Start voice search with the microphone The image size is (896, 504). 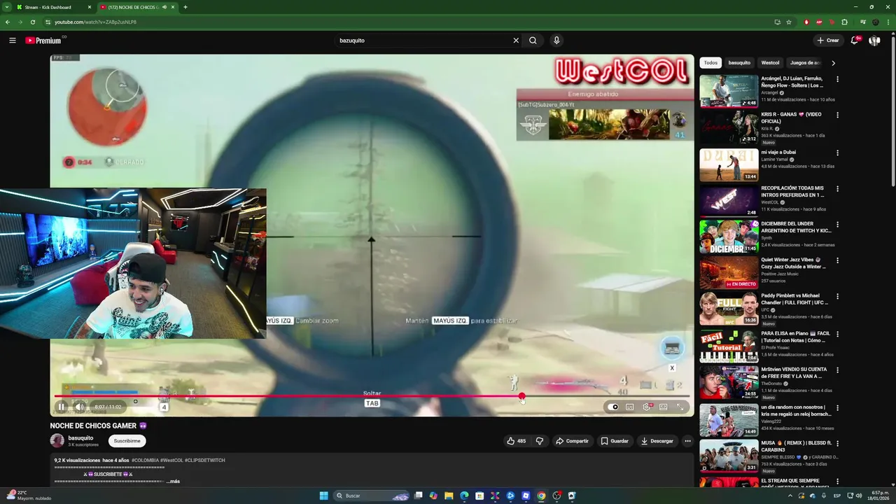tap(556, 41)
